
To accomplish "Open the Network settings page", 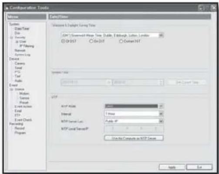I will click(20, 50).
